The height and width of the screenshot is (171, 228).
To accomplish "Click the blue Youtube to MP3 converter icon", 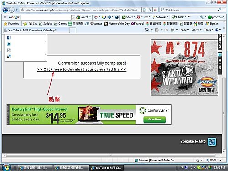I will (x=212, y=142).
